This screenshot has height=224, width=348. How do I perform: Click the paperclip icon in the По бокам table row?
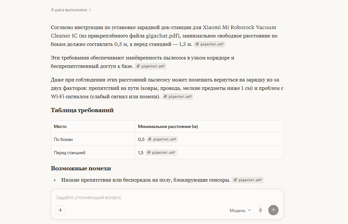click(150, 139)
